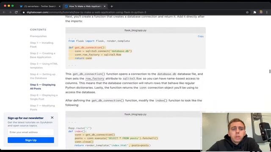Go back using the browser back arrow

point(4,12)
